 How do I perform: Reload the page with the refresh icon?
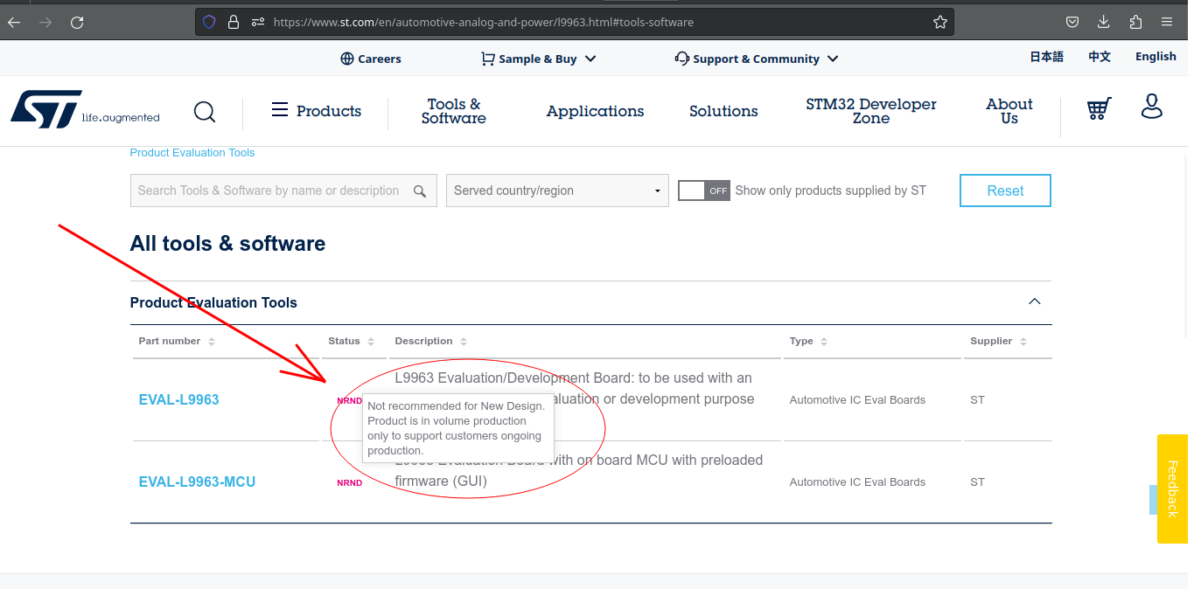[x=77, y=22]
